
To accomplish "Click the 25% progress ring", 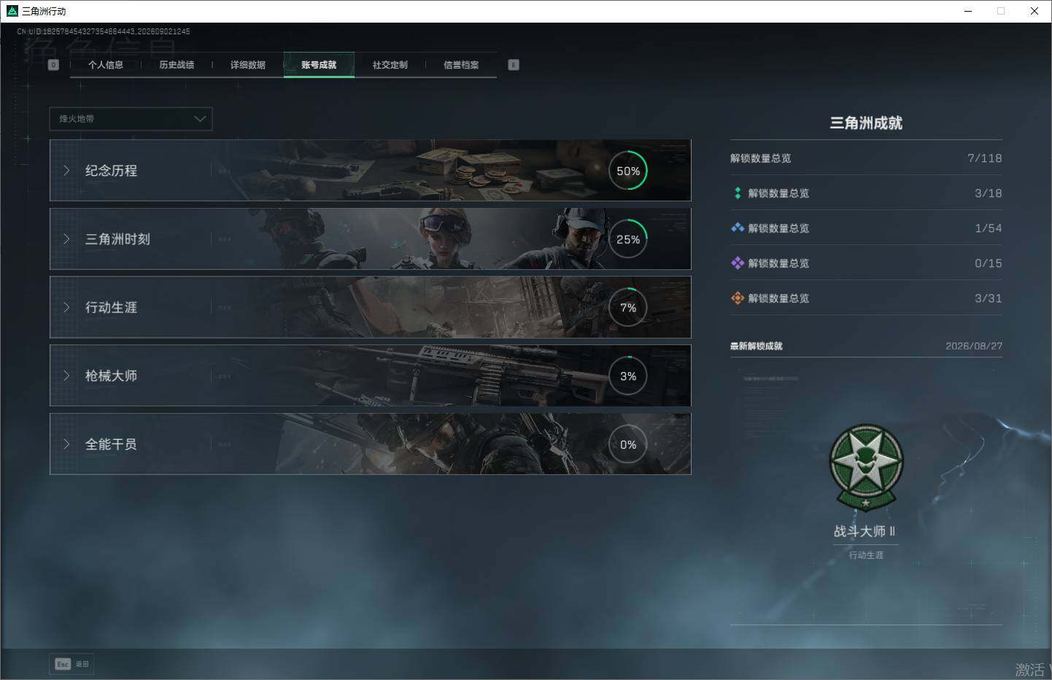I will [628, 239].
